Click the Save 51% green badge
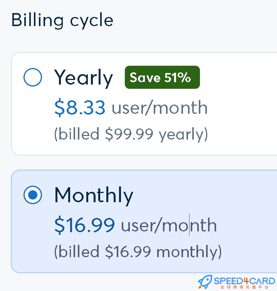 point(162,77)
